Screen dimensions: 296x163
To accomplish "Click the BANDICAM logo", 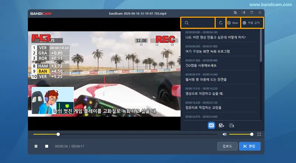I will click(41, 14).
